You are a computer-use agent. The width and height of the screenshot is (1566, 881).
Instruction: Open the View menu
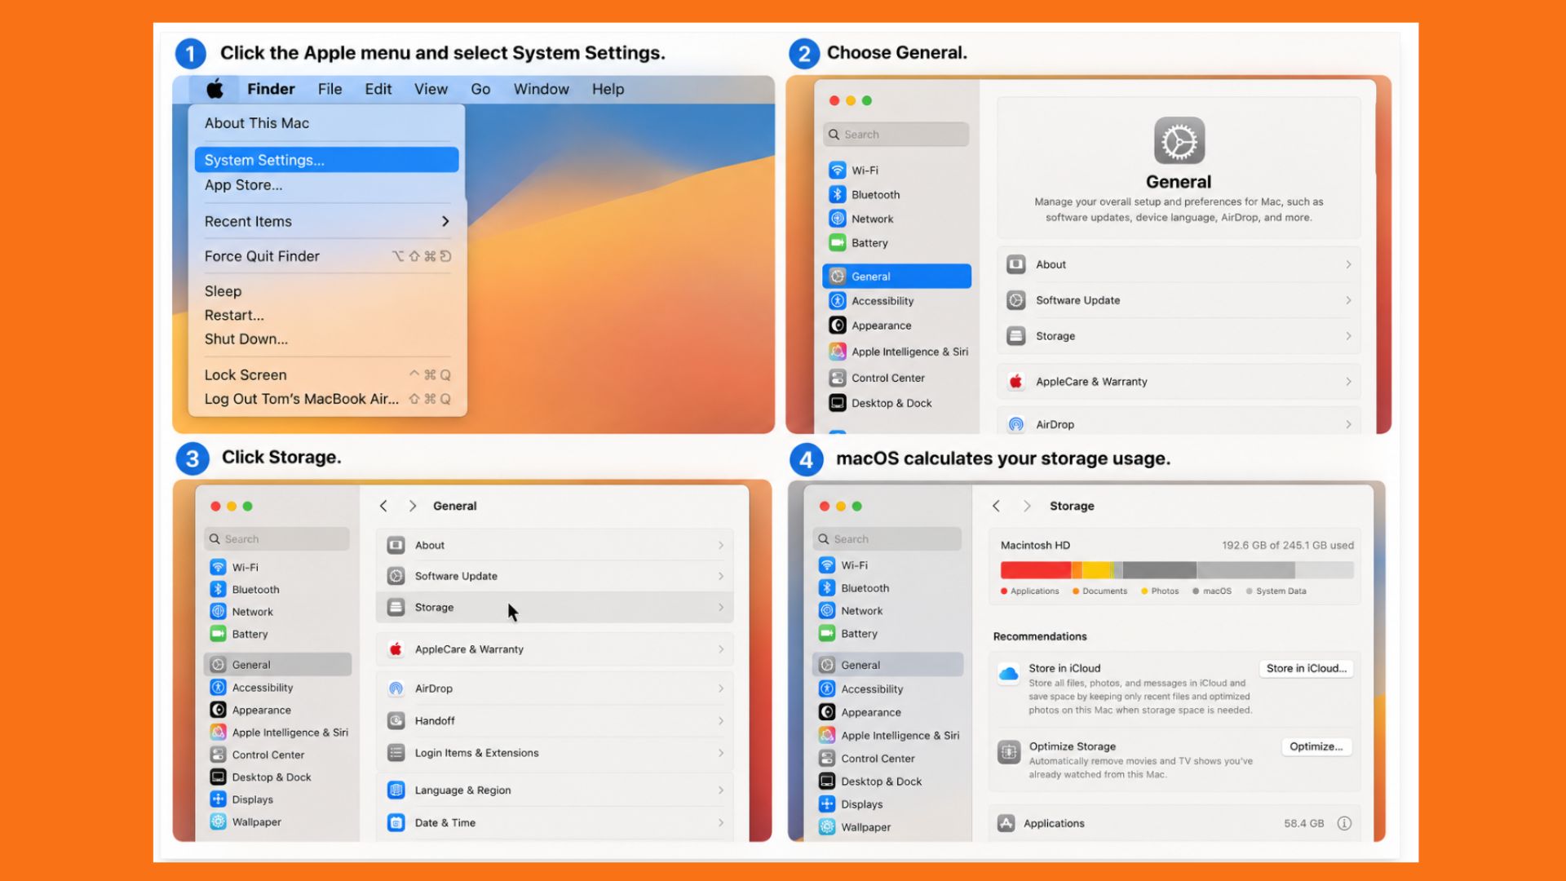[x=431, y=89]
